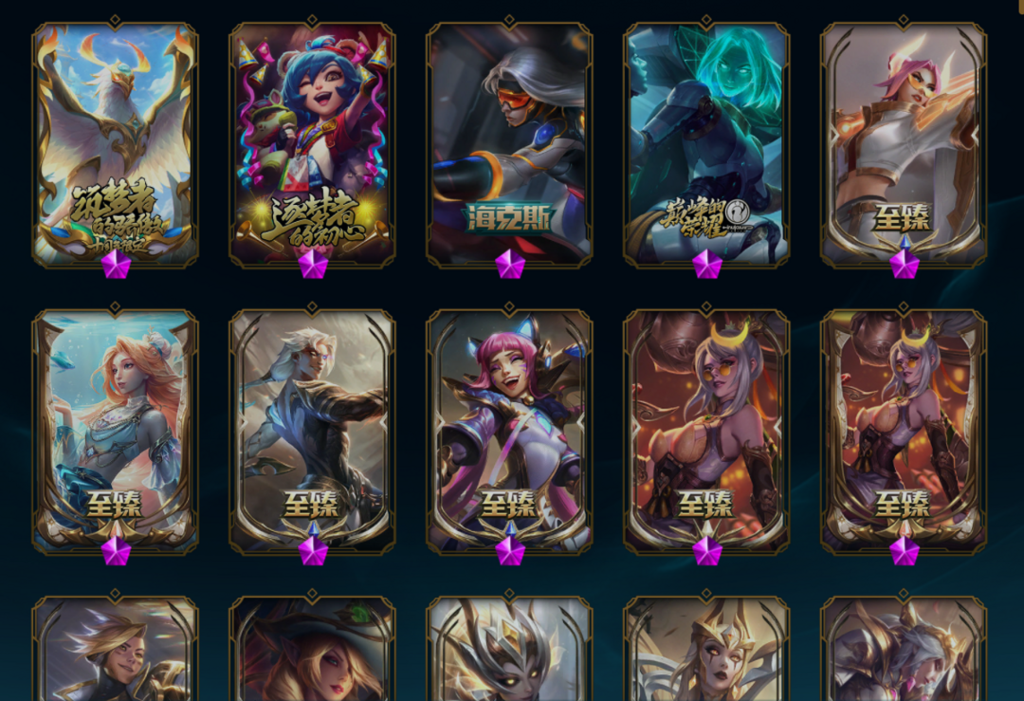Click the purple gem under the party panda girl card
The width and height of the screenshot is (1024, 701).
313,266
